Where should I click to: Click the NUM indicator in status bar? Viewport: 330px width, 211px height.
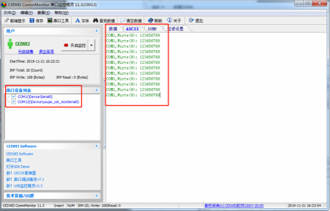[71, 205]
